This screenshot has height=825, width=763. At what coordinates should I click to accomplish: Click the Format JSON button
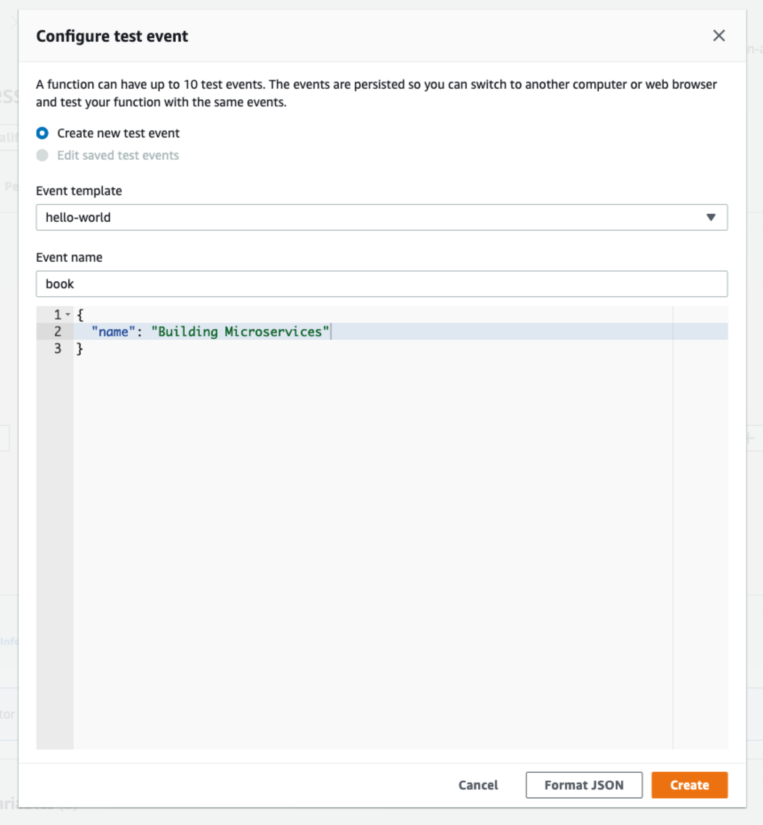pyautogui.click(x=584, y=784)
